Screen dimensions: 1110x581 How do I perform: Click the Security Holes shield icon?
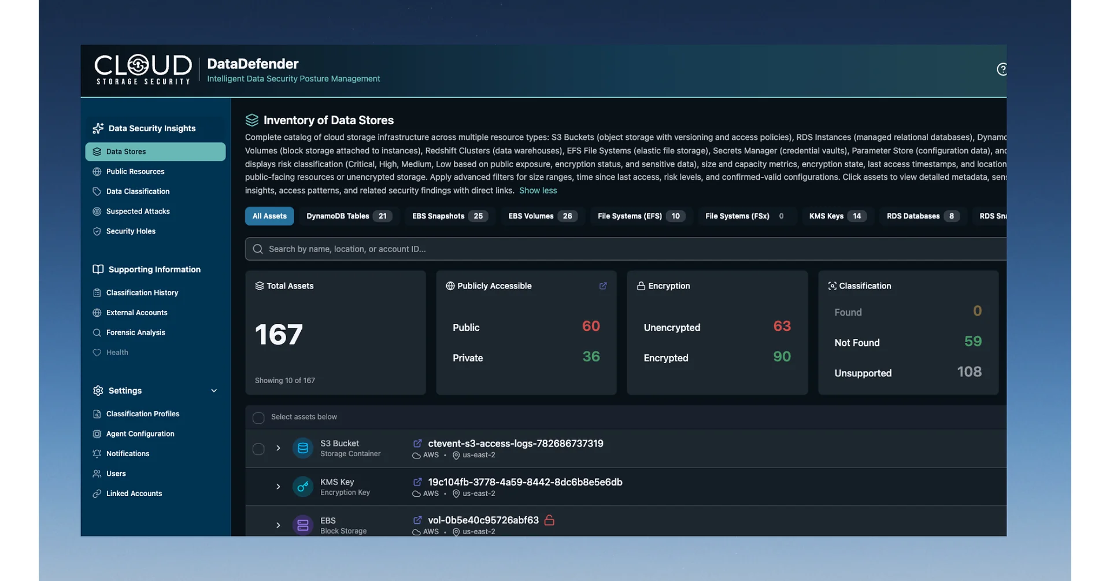click(97, 231)
